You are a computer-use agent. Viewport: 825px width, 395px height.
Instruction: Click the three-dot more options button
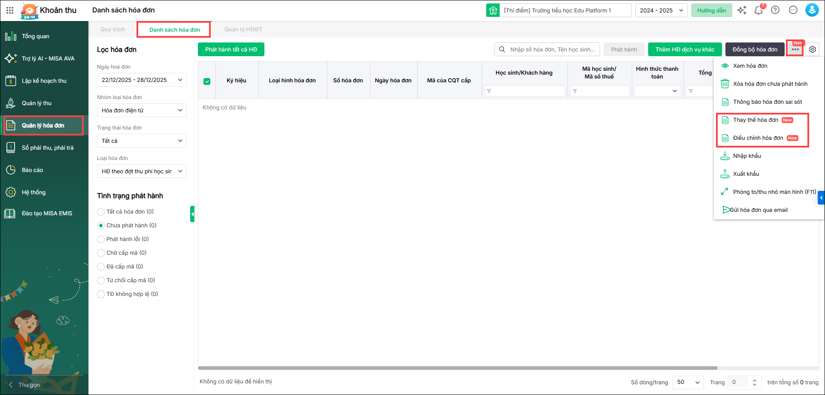(795, 49)
